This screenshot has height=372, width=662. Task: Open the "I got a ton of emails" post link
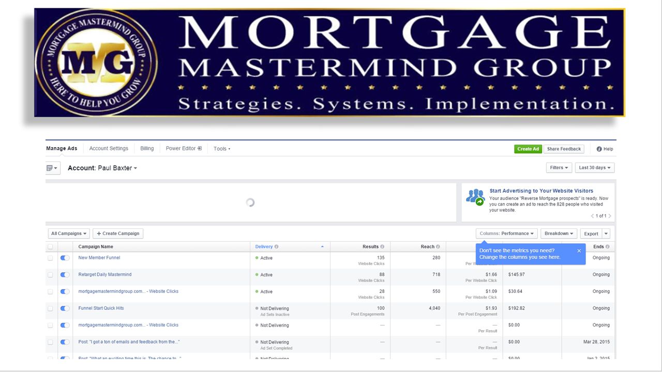(129, 342)
